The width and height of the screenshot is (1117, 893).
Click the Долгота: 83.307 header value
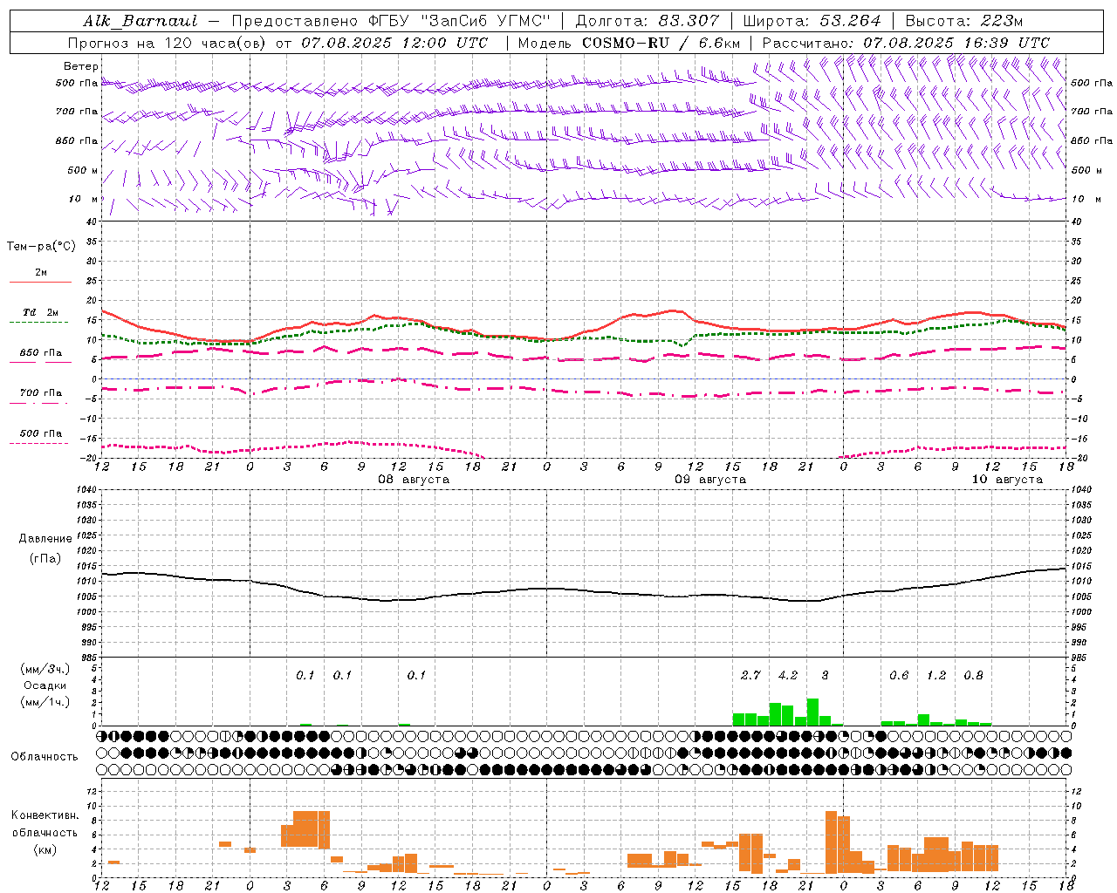(x=647, y=21)
